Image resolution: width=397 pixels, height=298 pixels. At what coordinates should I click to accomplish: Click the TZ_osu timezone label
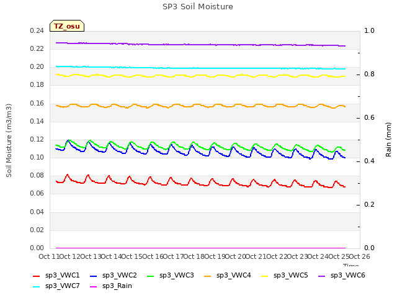[x=67, y=26]
